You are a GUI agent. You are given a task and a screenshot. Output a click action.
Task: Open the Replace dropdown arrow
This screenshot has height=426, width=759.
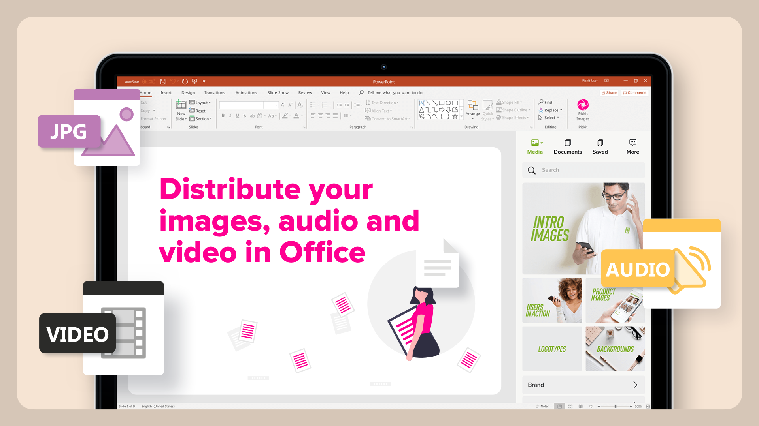(561, 110)
